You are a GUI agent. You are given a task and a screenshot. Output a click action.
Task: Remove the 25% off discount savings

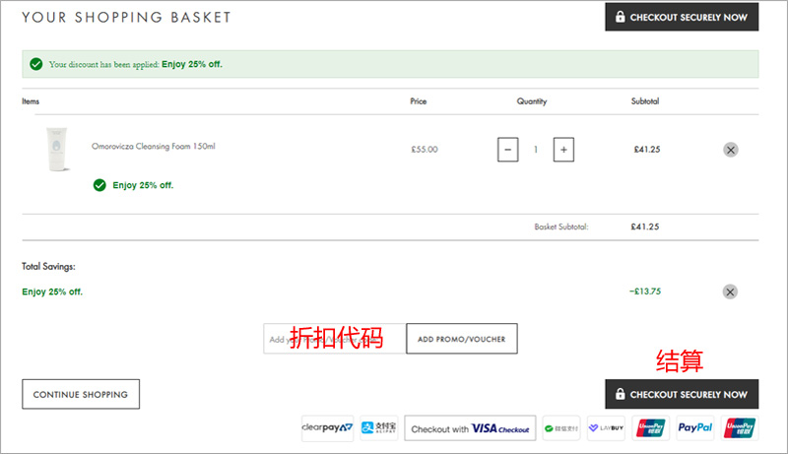(x=730, y=292)
